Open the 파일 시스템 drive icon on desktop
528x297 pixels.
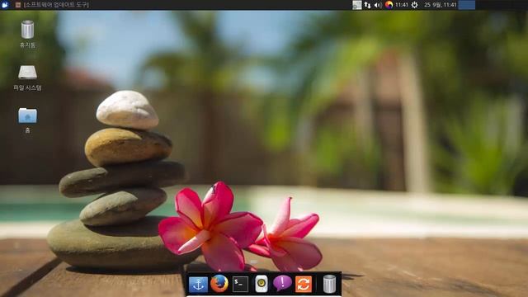pos(27,72)
